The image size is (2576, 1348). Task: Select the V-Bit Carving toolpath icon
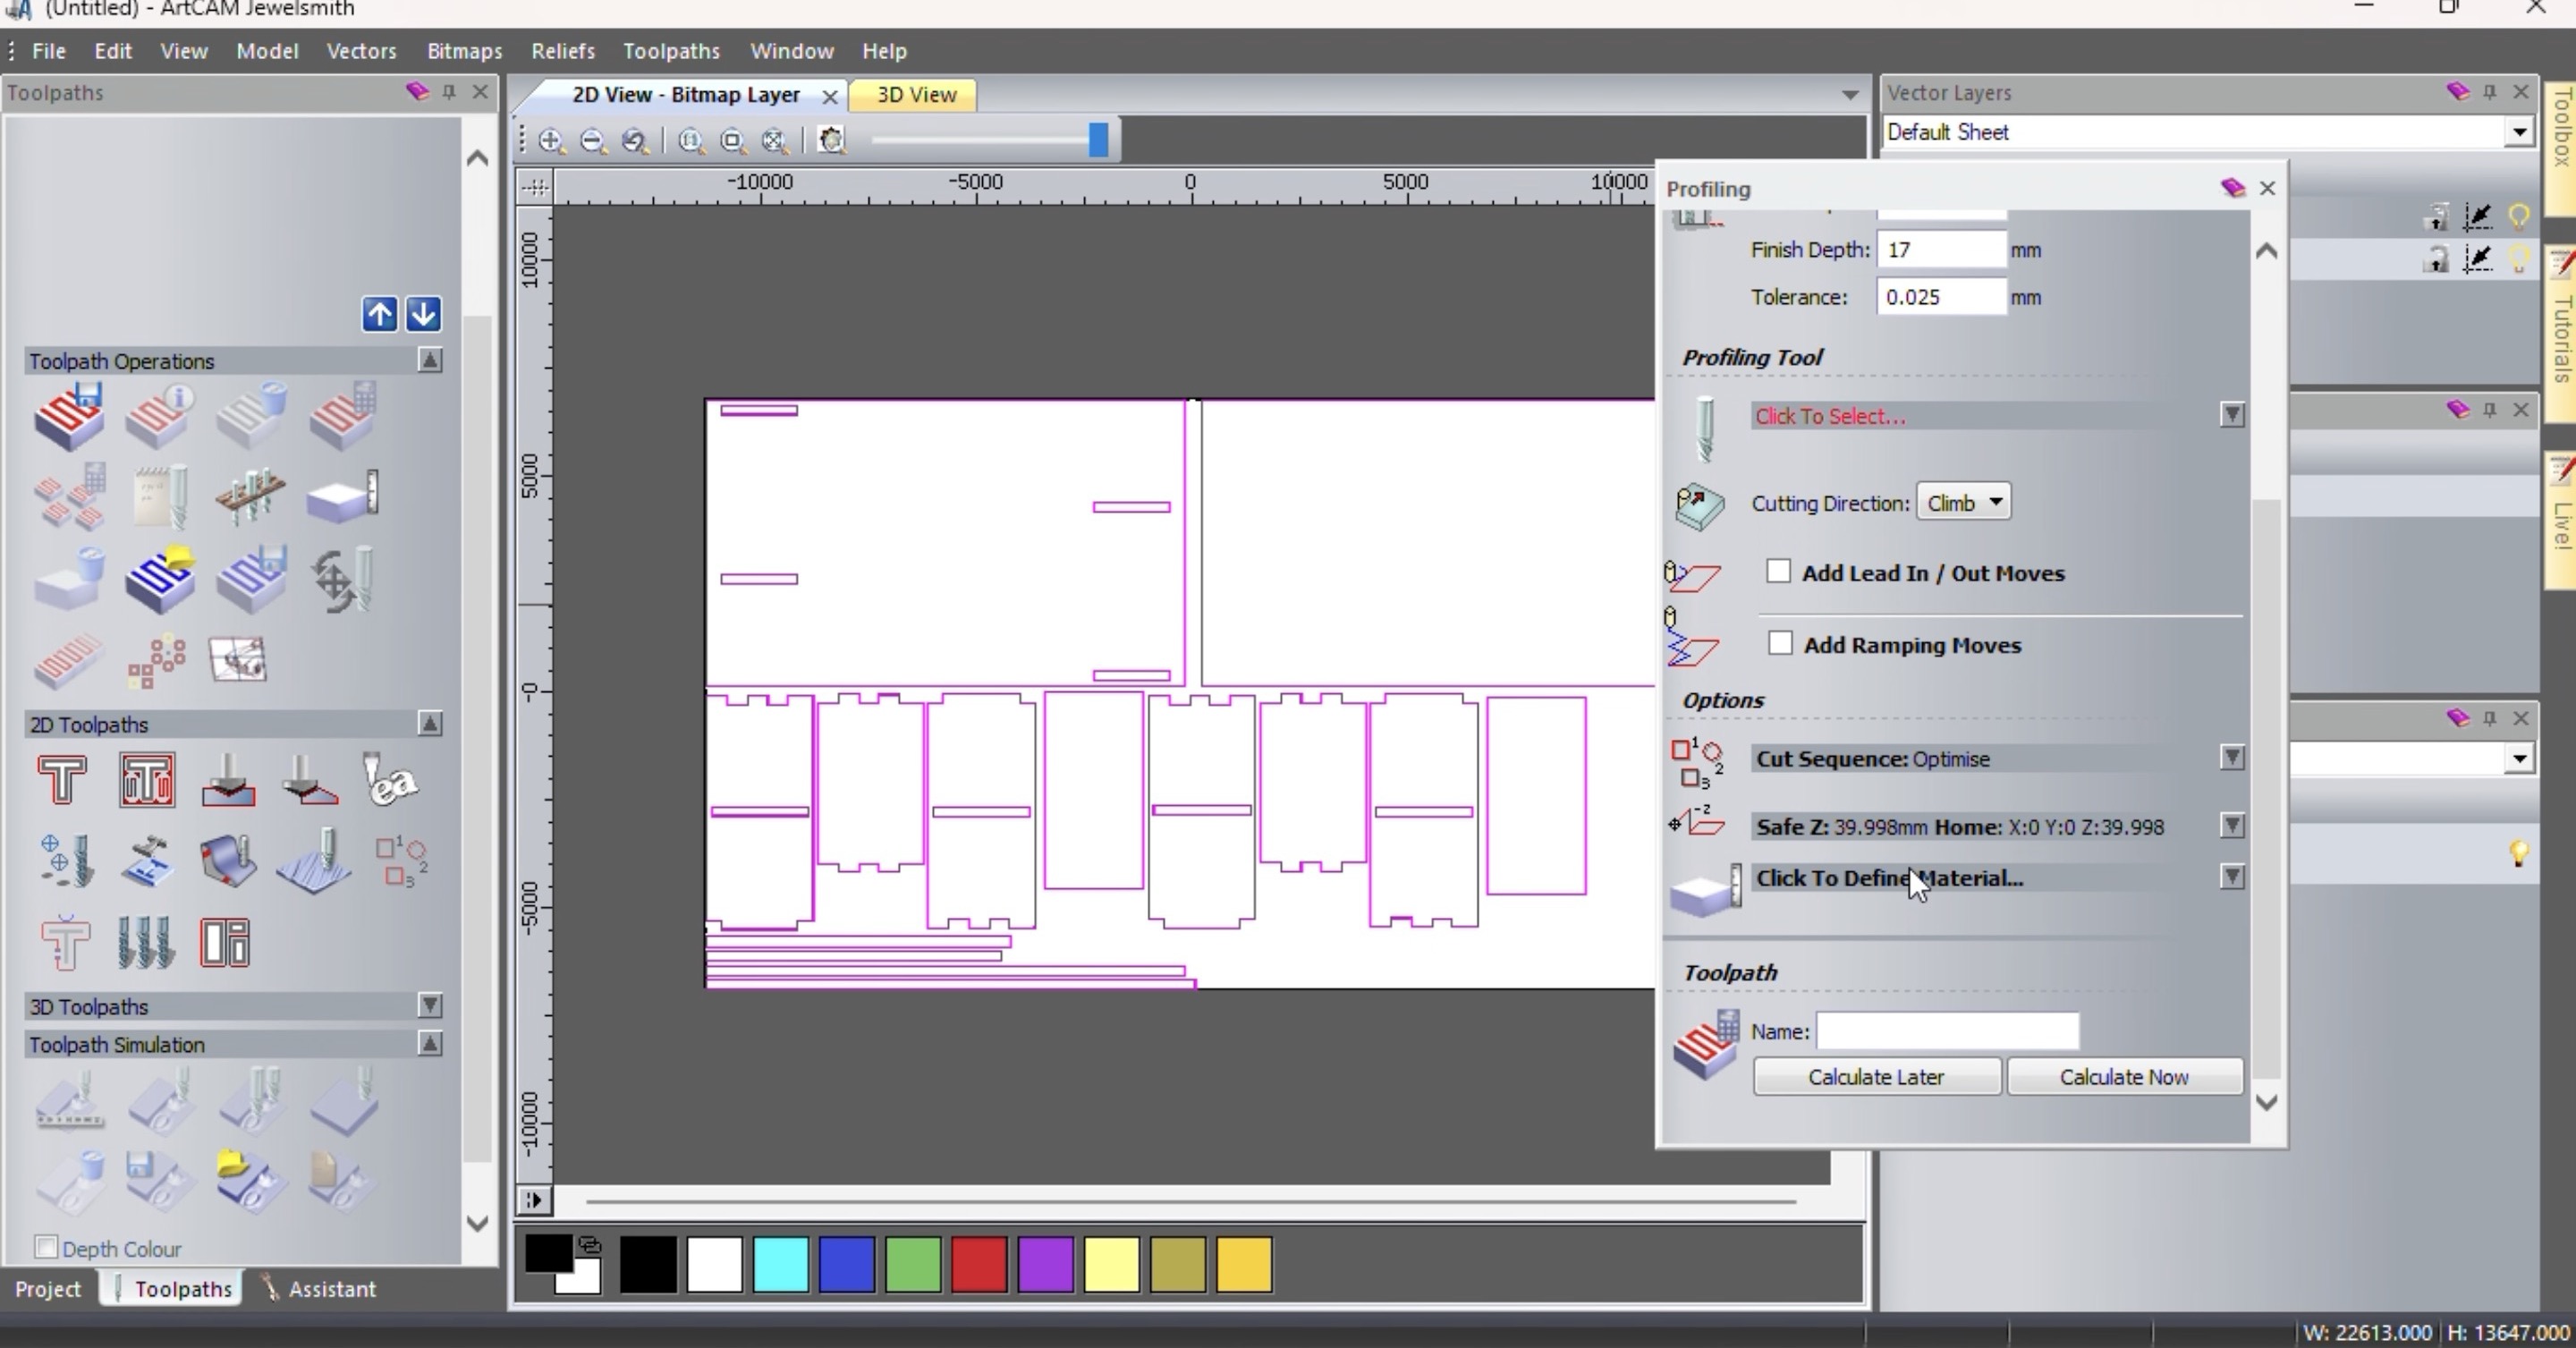228,779
